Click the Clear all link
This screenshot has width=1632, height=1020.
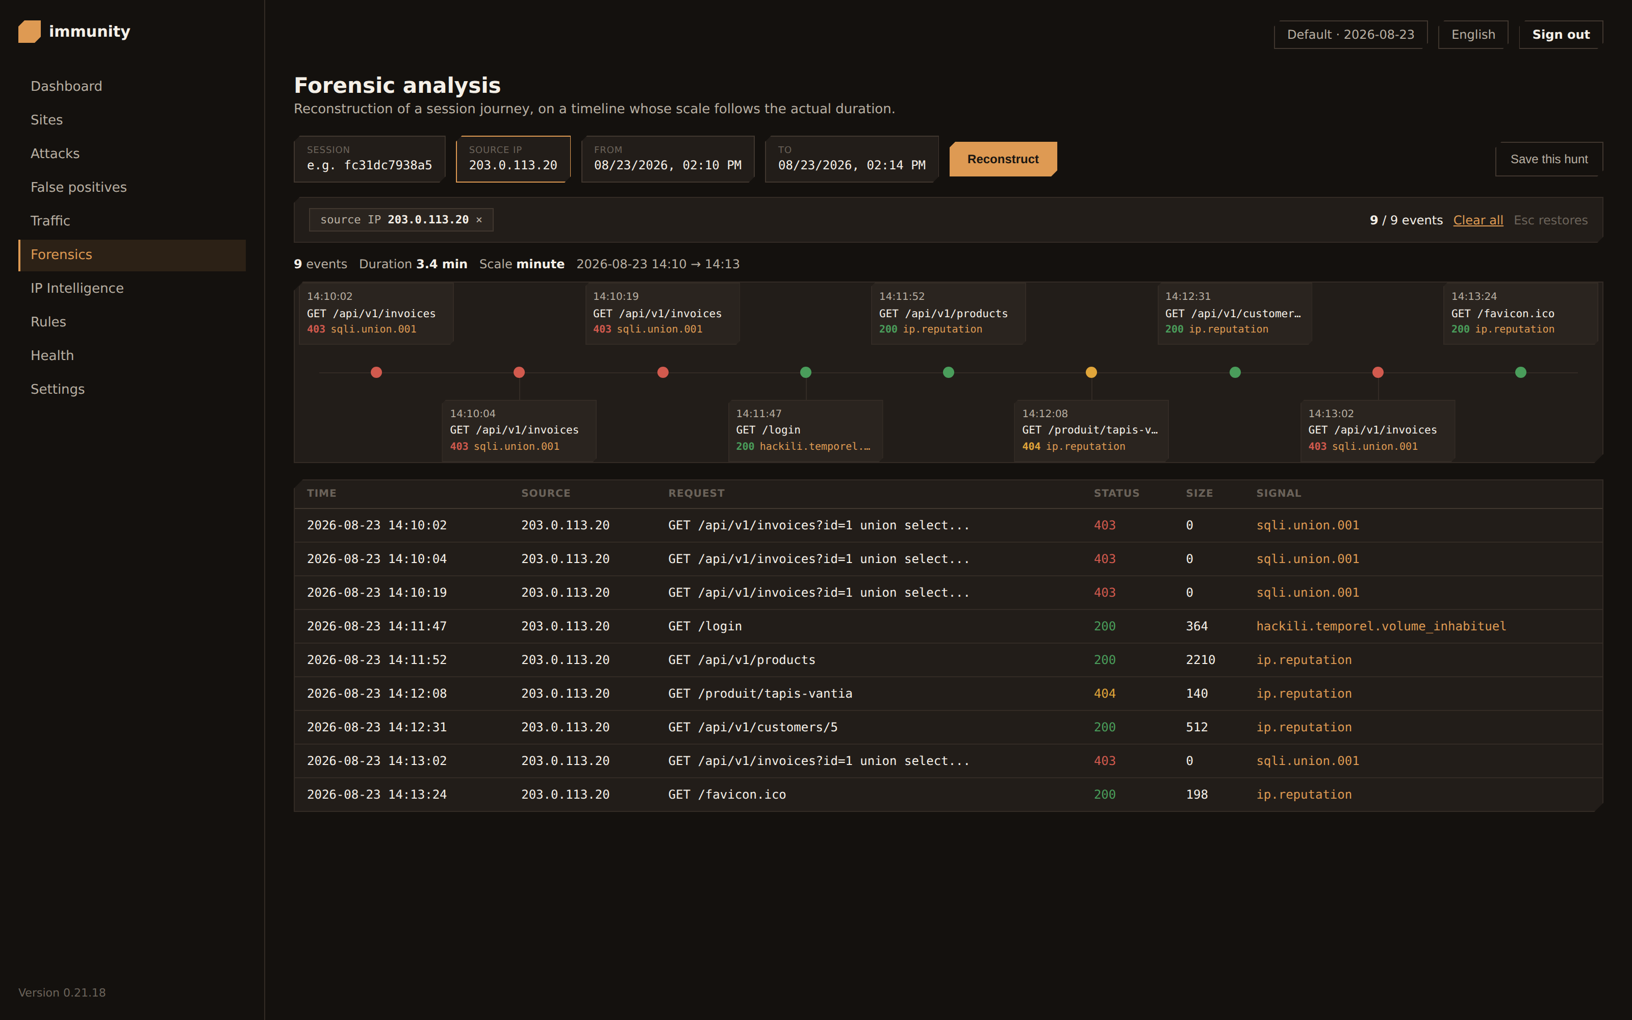(x=1477, y=221)
